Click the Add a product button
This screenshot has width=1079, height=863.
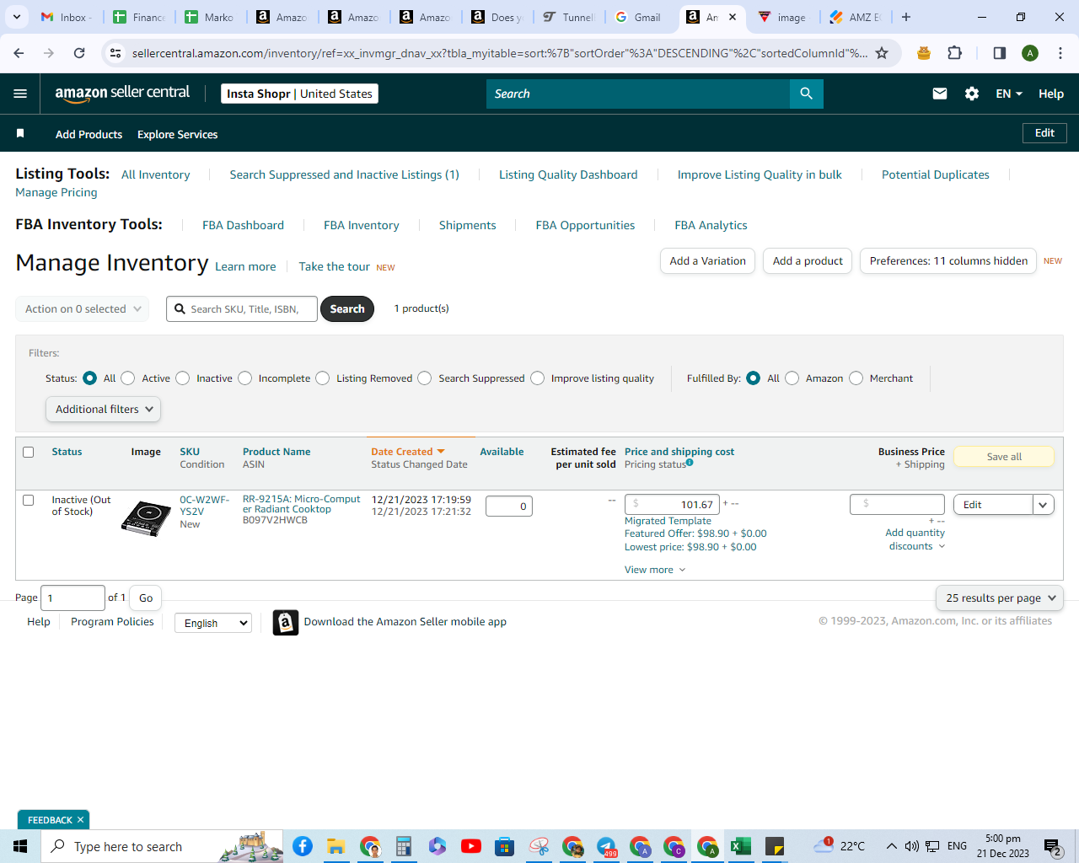tap(808, 261)
